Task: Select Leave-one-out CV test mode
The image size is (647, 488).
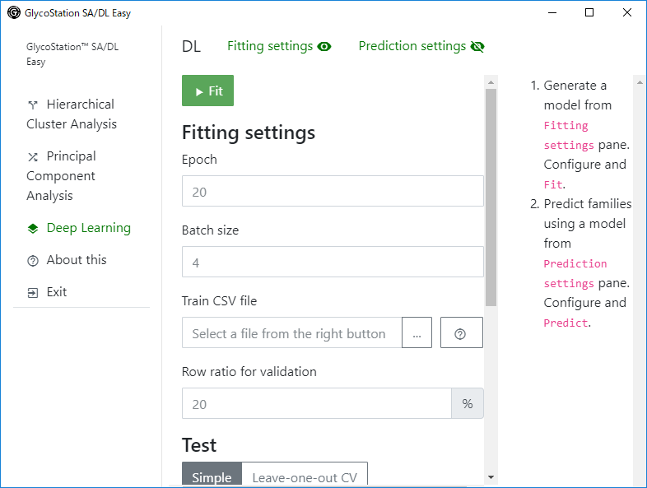Action: coord(305,474)
